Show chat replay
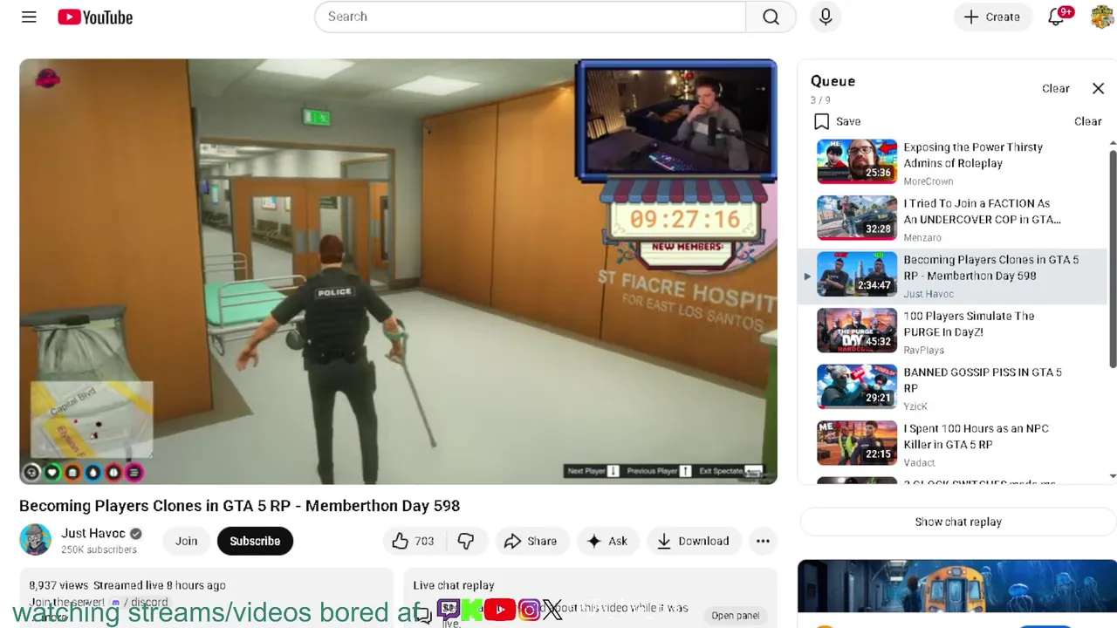This screenshot has height=628, width=1117. (x=958, y=522)
